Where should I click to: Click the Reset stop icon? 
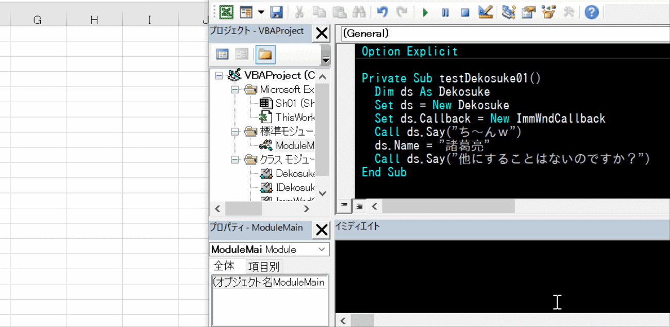[x=465, y=12]
